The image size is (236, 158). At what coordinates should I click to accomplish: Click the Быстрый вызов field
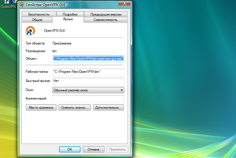pos(88,81)
